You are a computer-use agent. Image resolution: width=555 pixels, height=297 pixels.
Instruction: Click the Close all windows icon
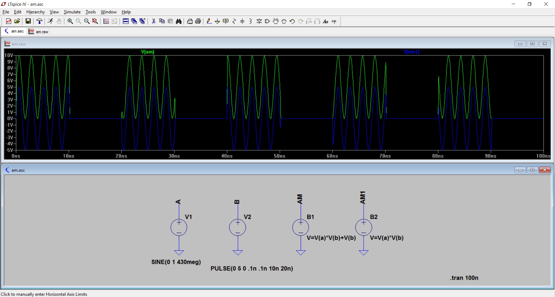tap(142, 21)
